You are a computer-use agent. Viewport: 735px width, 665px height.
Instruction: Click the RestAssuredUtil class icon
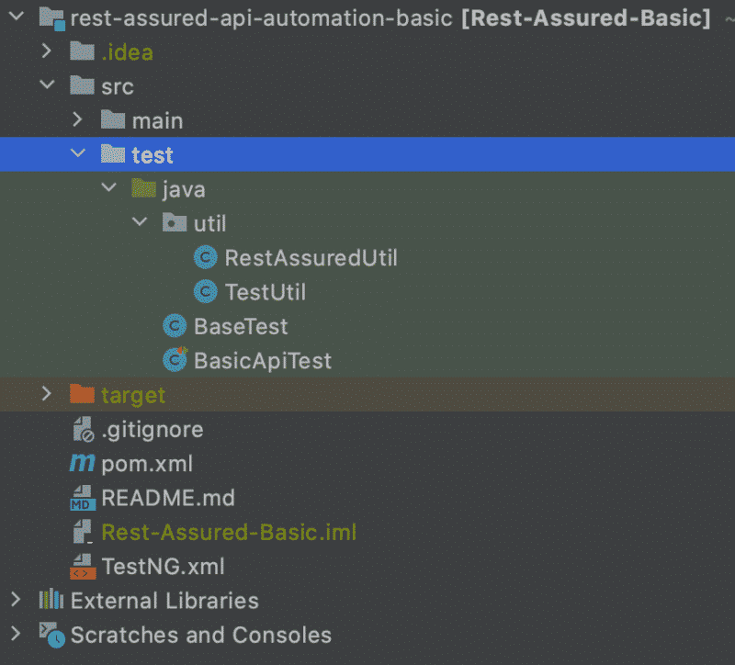tap(206, 258)
